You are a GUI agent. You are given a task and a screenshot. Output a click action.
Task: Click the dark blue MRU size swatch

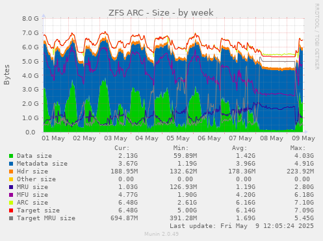tap(11, 187)
